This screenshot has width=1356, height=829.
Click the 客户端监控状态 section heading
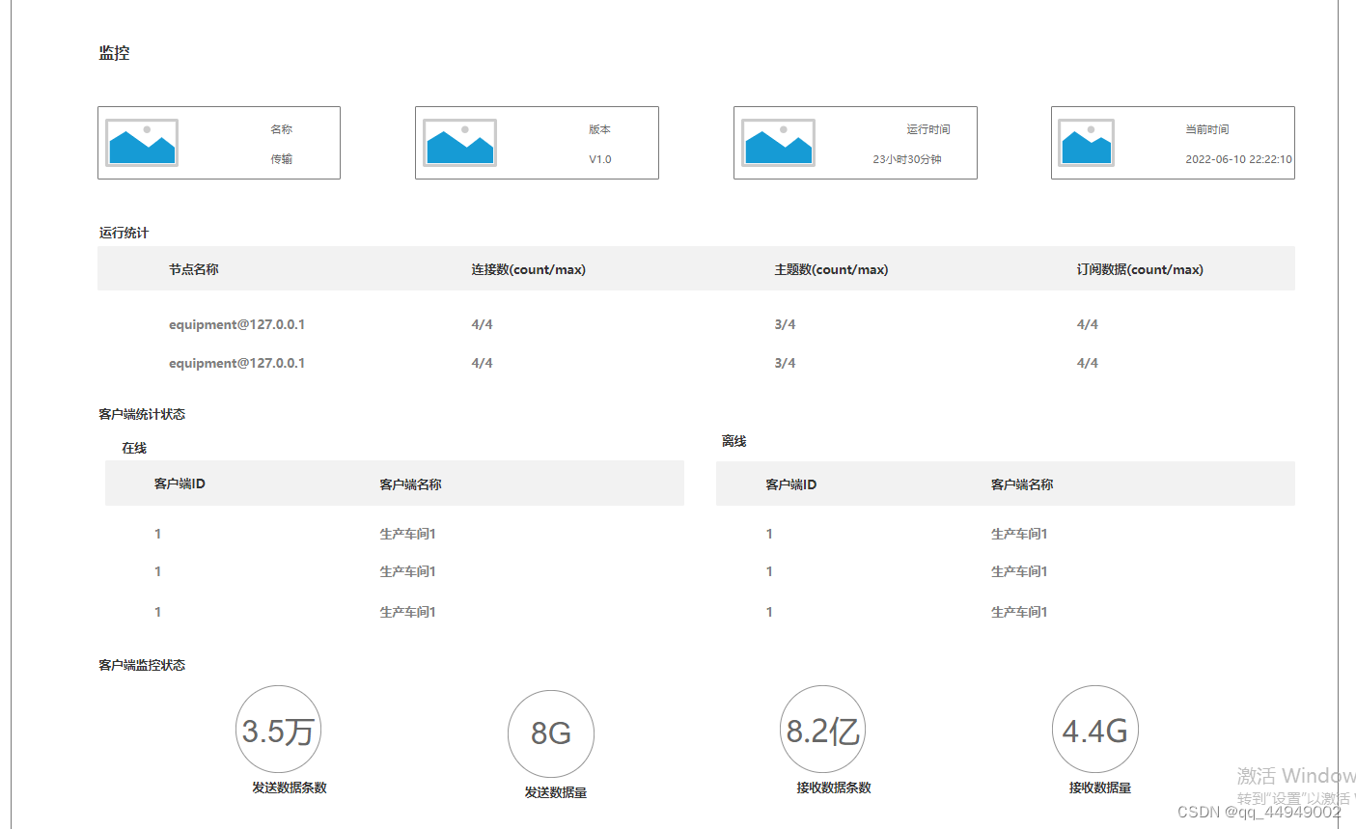point(142,665)
